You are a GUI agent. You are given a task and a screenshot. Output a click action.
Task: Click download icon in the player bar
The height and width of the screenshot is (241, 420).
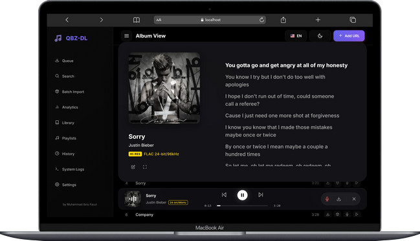click(339, 199)
